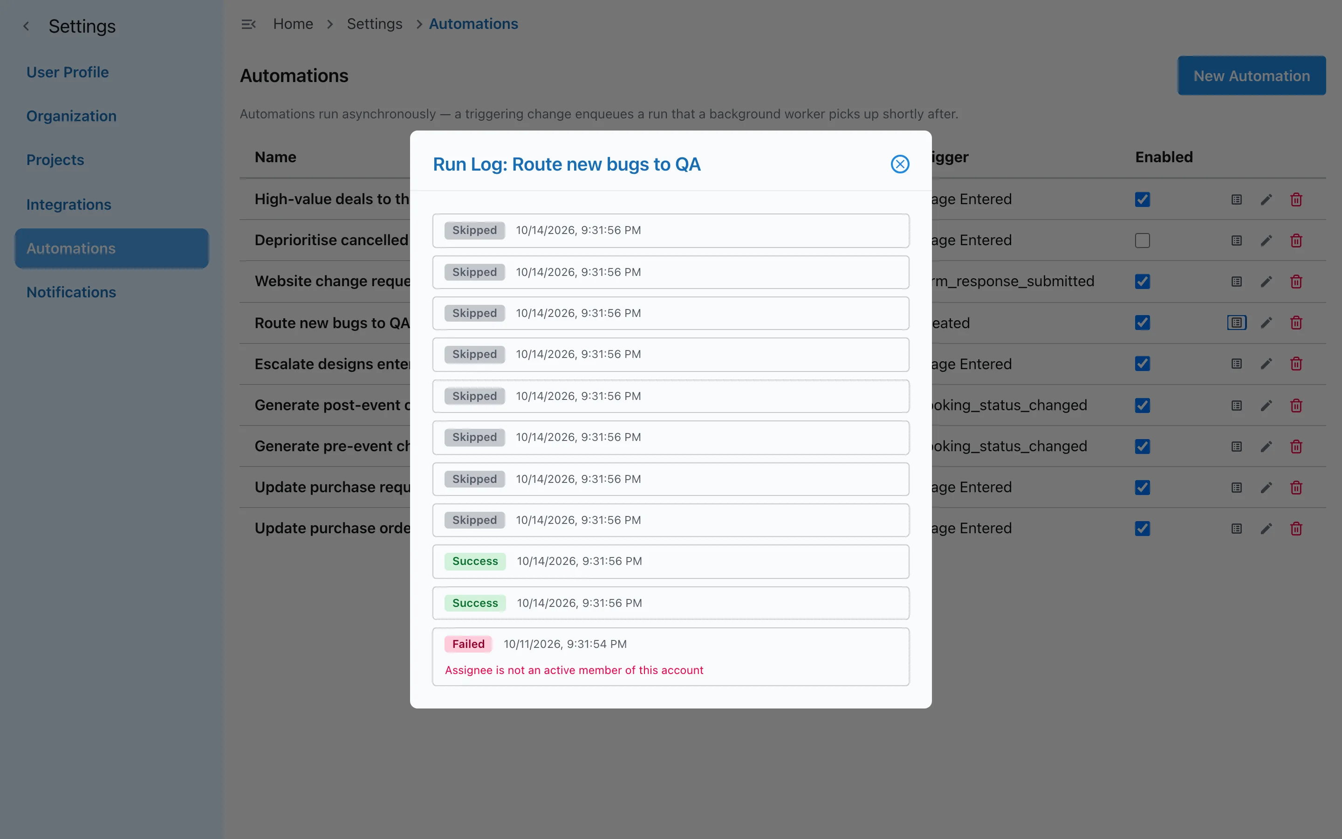Select Automations in the sidebar
This screenshot has width=1342, height=839.
coord(111,248)
